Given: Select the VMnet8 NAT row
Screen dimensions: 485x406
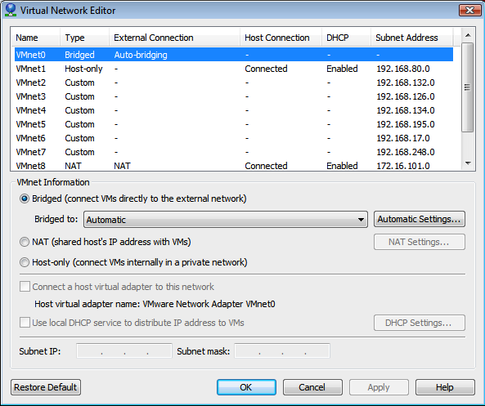Looking at the screenshot, I should coord(234,166).
